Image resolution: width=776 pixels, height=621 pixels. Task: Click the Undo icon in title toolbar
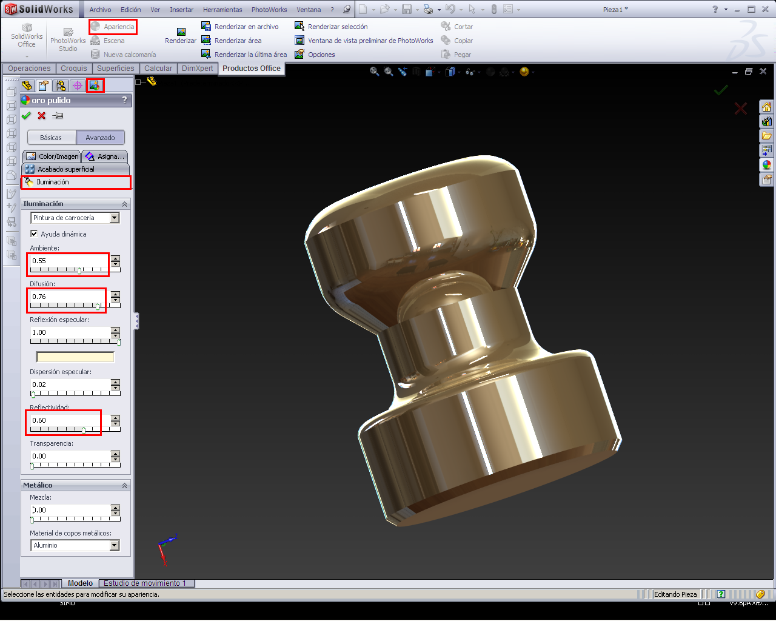pyautogui.click(x=450, y=9)
